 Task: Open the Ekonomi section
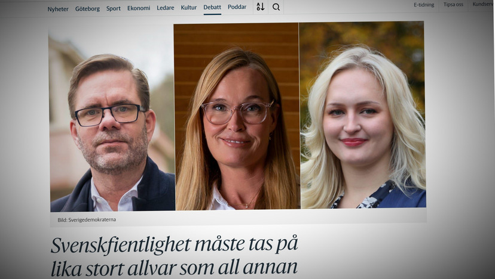coord(139,8)
